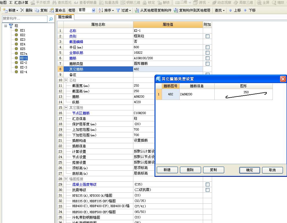The image size is (287, 223).
Task: Collapse the 锚固搭接 property group
Action: point(66,179)
